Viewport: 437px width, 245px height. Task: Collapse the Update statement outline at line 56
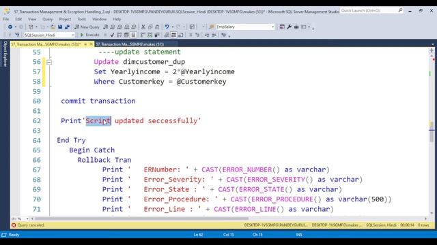(49, 62)
